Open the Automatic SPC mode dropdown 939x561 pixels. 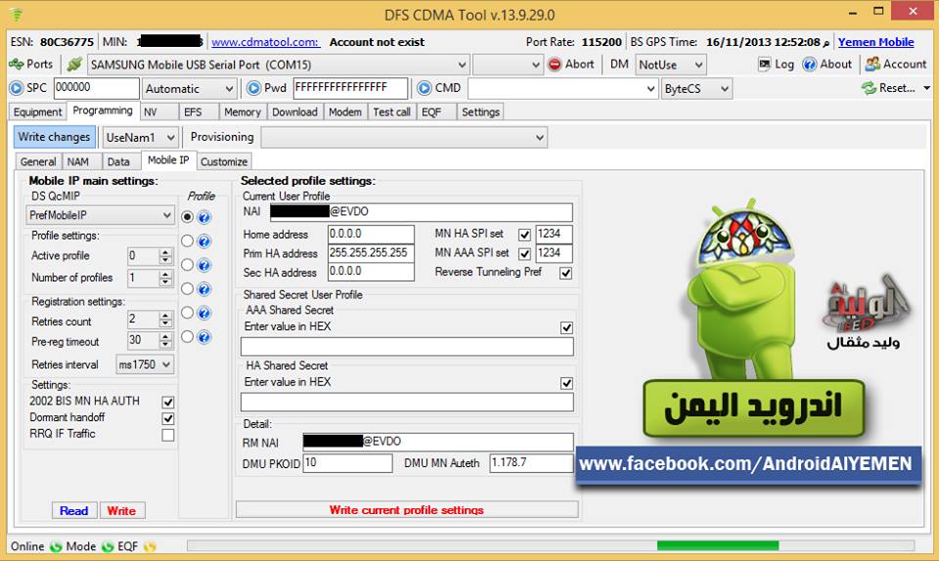click(188, 89)
